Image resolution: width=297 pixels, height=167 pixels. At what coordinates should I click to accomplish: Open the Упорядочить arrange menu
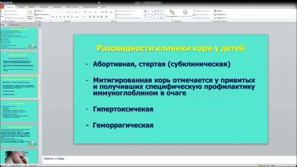click(x=172, y=13)
